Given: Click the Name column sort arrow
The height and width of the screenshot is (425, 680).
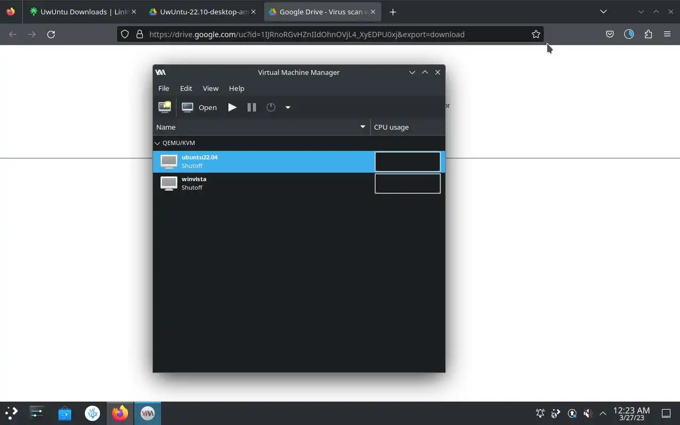Looking at the screenshot, I should click(x=363, y=127).
